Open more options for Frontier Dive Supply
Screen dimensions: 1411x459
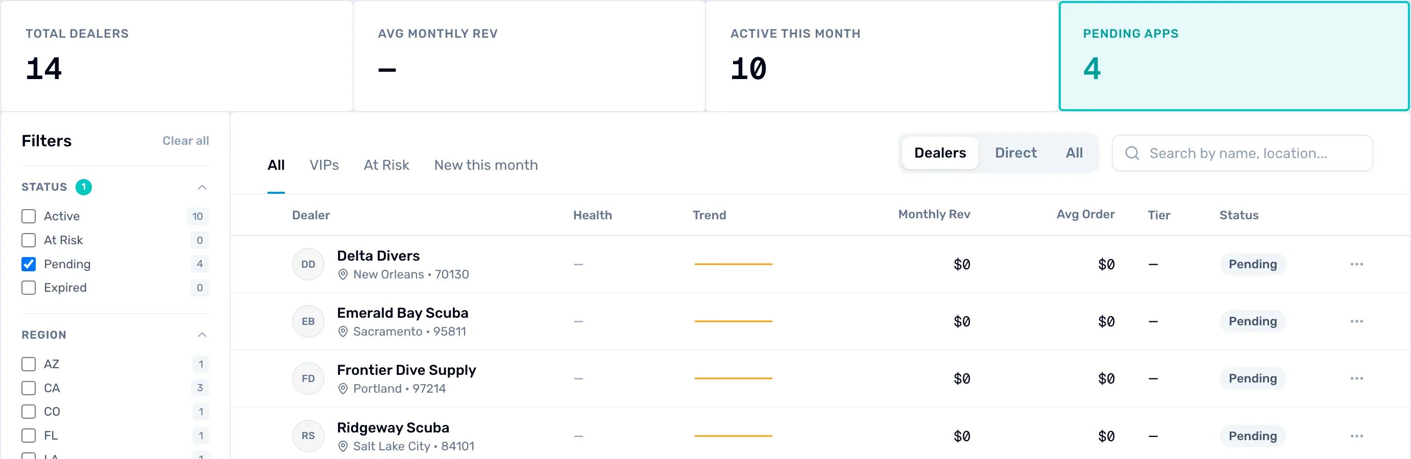[x=1356, y=378]
